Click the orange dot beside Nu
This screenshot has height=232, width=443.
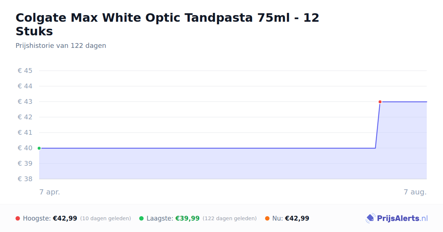tap(267, 218)
